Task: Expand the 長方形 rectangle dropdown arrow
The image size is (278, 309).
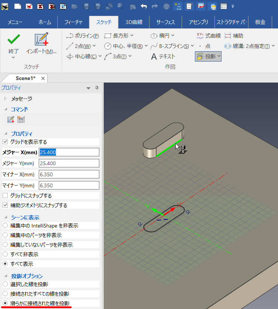Action: pyautogui.click(x=132, y=36)
